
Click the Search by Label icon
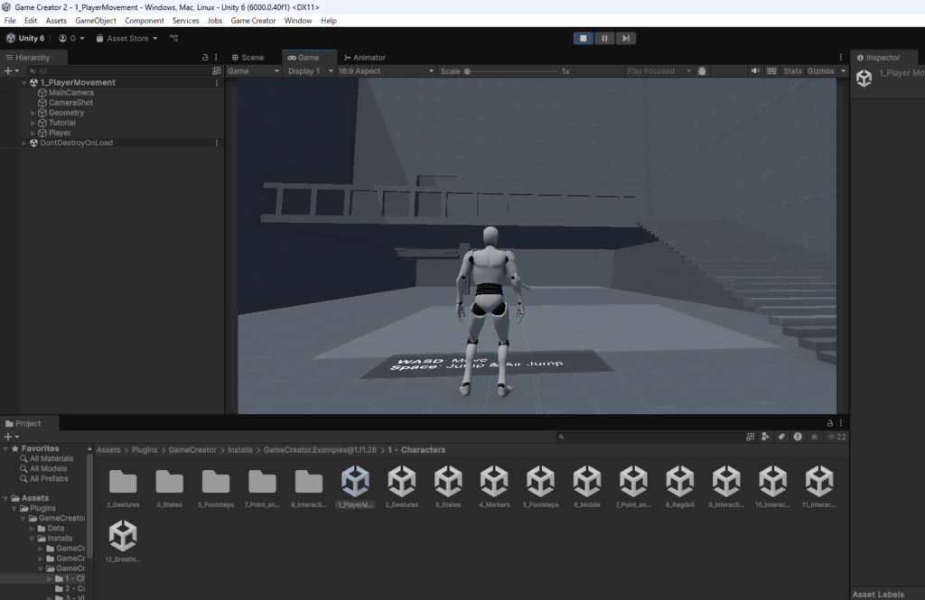coord(781,438)
